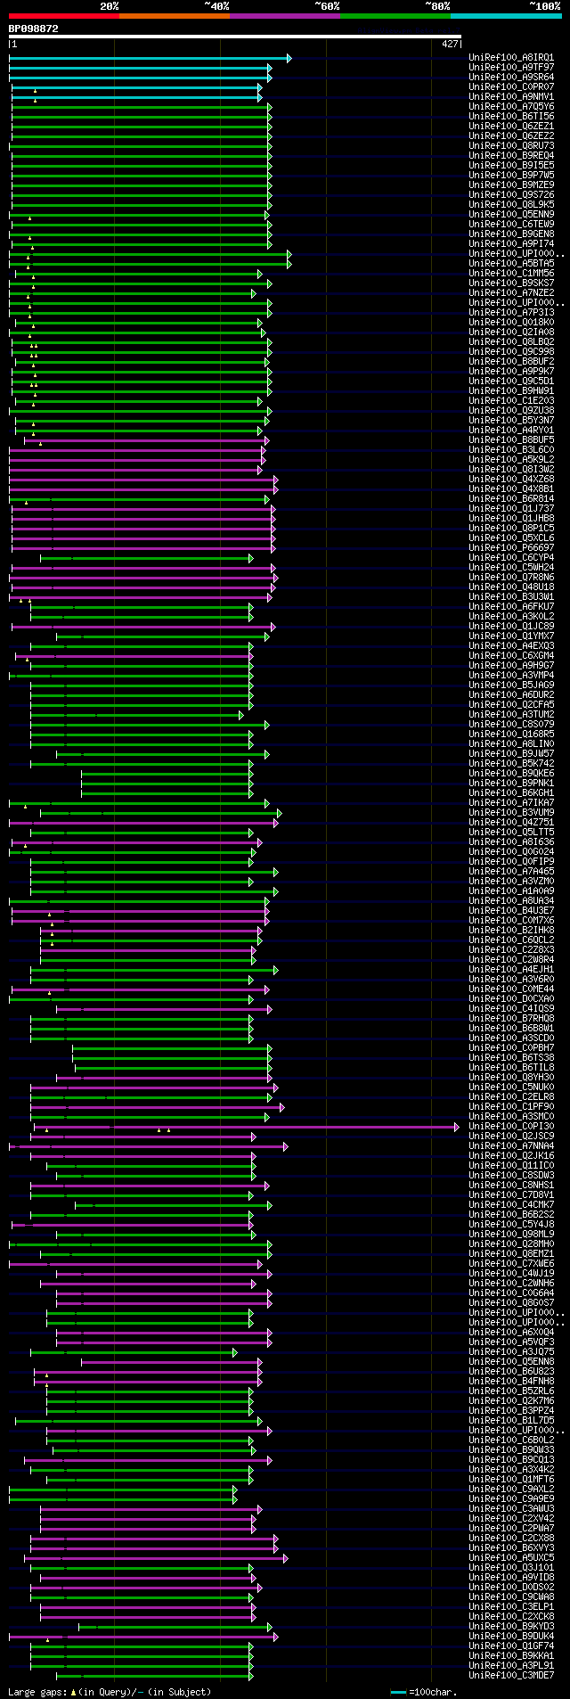Click the =100char. scale label
The image size is (570, 1699).
point(431,1692)
